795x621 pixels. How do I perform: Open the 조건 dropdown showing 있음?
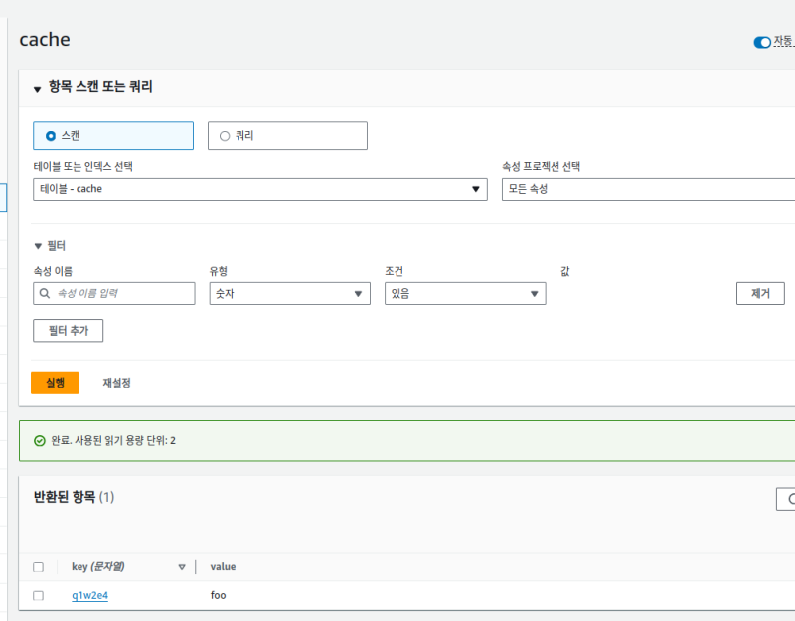pyautogui.click(x=464, y=294)
